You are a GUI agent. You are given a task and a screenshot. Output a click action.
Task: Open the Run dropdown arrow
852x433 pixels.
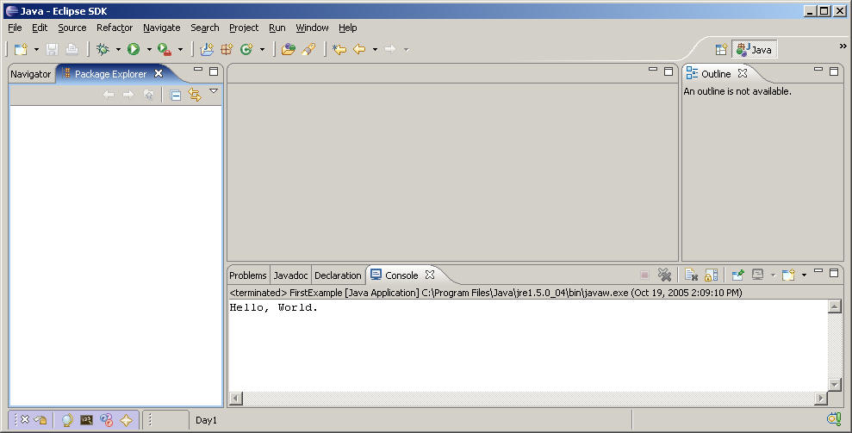149,49
